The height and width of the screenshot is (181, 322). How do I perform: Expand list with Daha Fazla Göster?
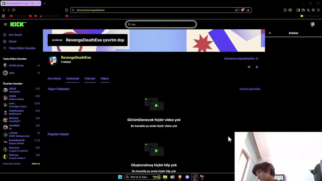click(12, 164)
